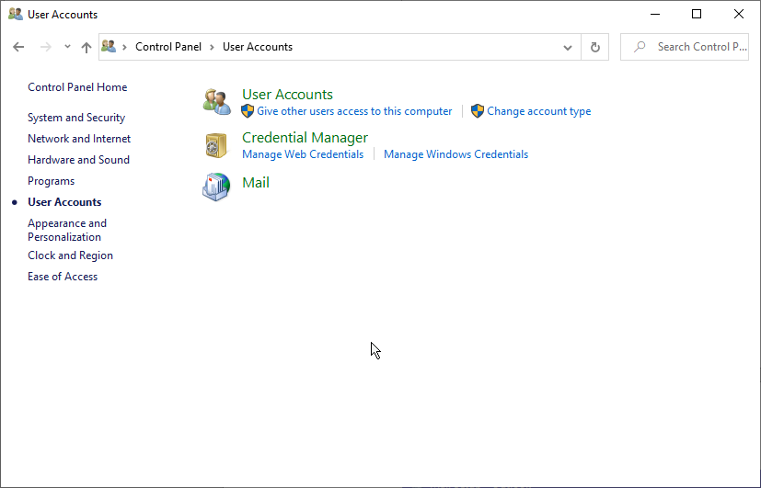This screenshot has width=761, height=488.
Task: Open Network and Internet category
Action: [x=79, y=139]
